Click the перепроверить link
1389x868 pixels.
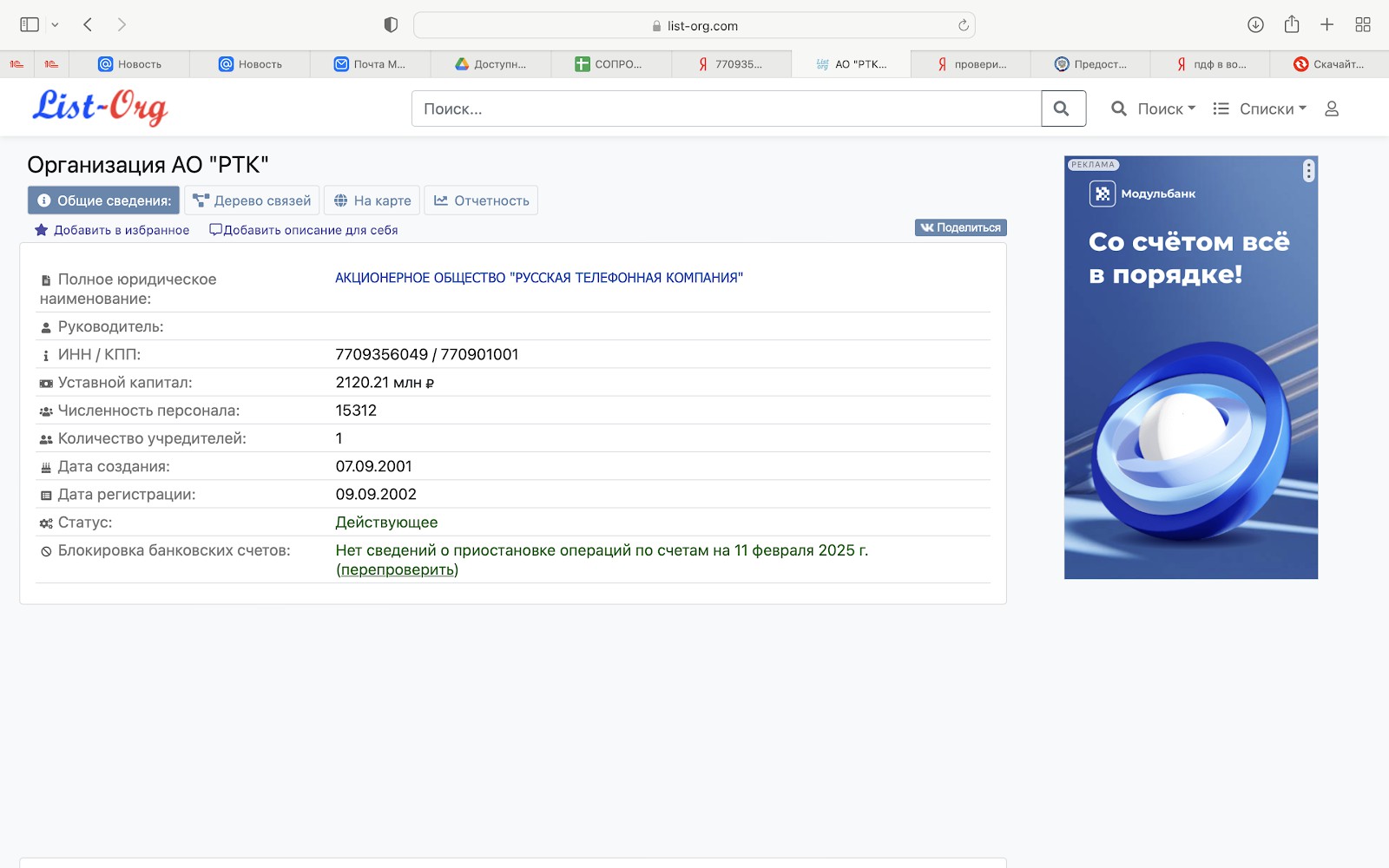pyautogui.click(x=396, y=569)
